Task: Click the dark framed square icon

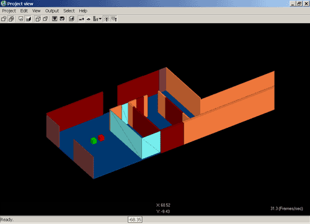Action: (x=55, y=19)
